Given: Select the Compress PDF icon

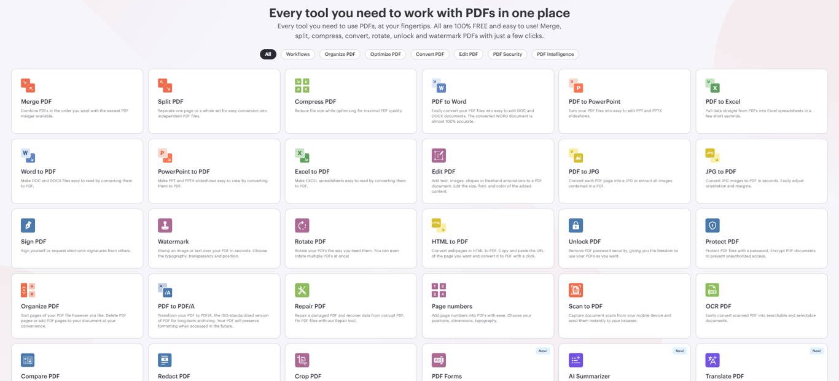Looking at the screenshot, I should tap(302, 85).
